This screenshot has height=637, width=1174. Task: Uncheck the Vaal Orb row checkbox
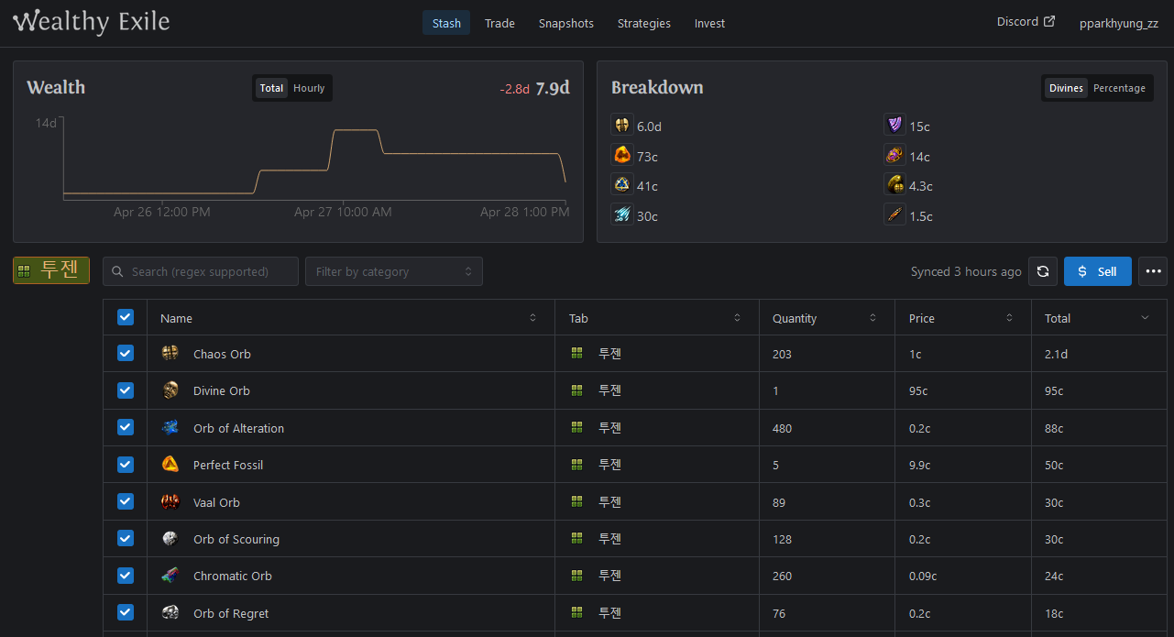point(126,501)
